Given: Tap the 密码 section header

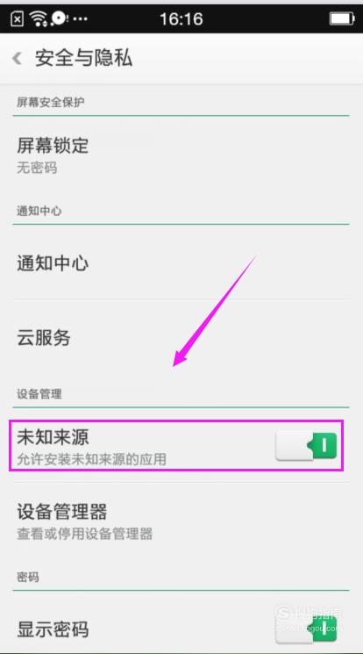Looking at the screenshot, I should 28,578.
